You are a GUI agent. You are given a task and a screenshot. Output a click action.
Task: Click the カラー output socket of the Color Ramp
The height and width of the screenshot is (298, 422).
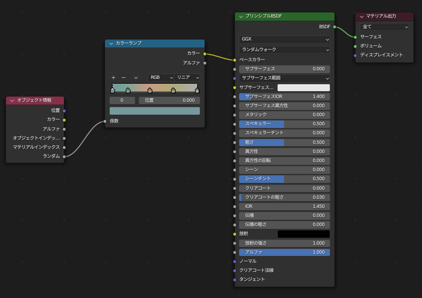[x=205, y=53]
